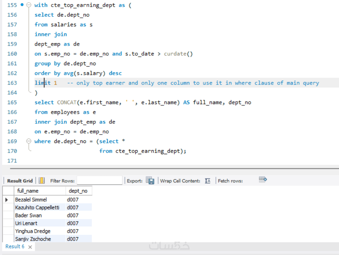This screenshot has height=255, width=339.
Task: Click the d007 cell in Uri Lenart row
Action: (79, 223)
